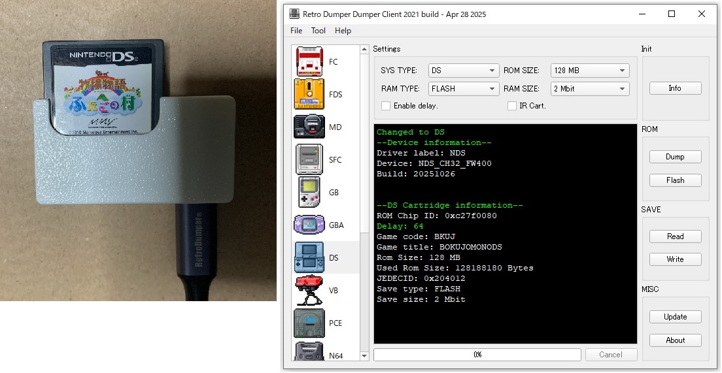722x373 pixels.
Task: Click the 'Used Rom Size: 128188180 Bytes' line
Action: [x=455, y=268]
